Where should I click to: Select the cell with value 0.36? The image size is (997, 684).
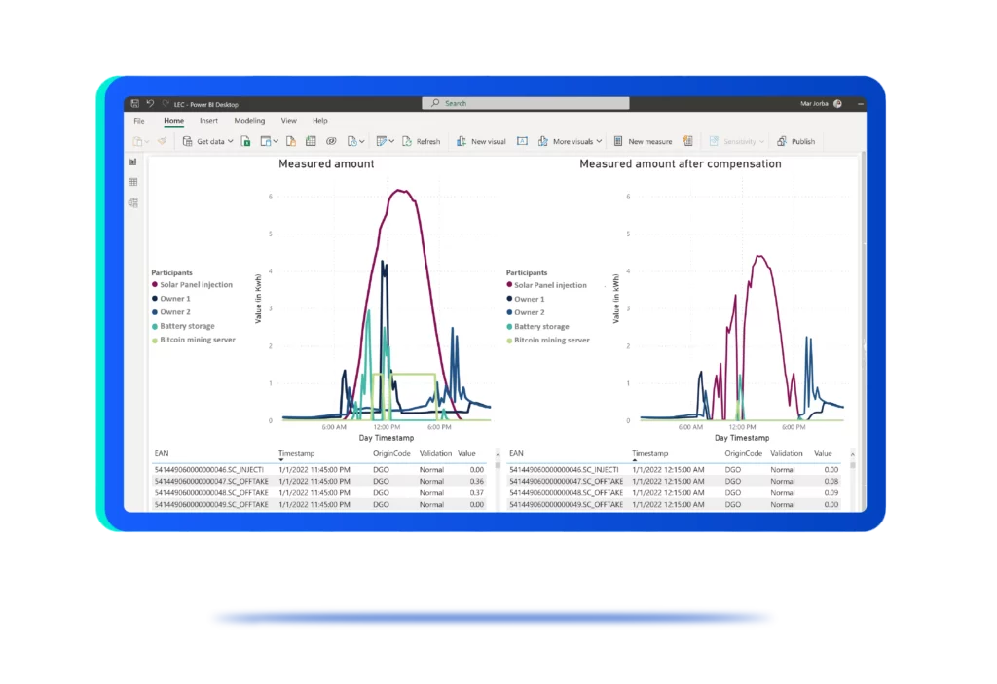tap(477, 482)
